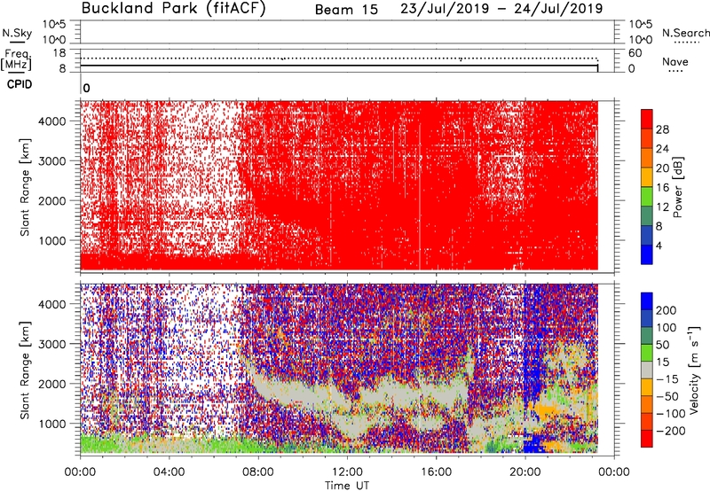This screenshot has width=710, height=491.
Task: Click the 20:00 time tick label
Action: click(x=525, y=472)
